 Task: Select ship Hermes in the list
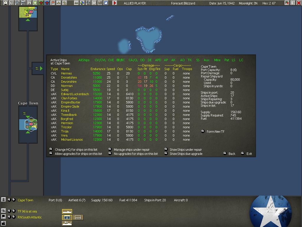coord(66,73)
